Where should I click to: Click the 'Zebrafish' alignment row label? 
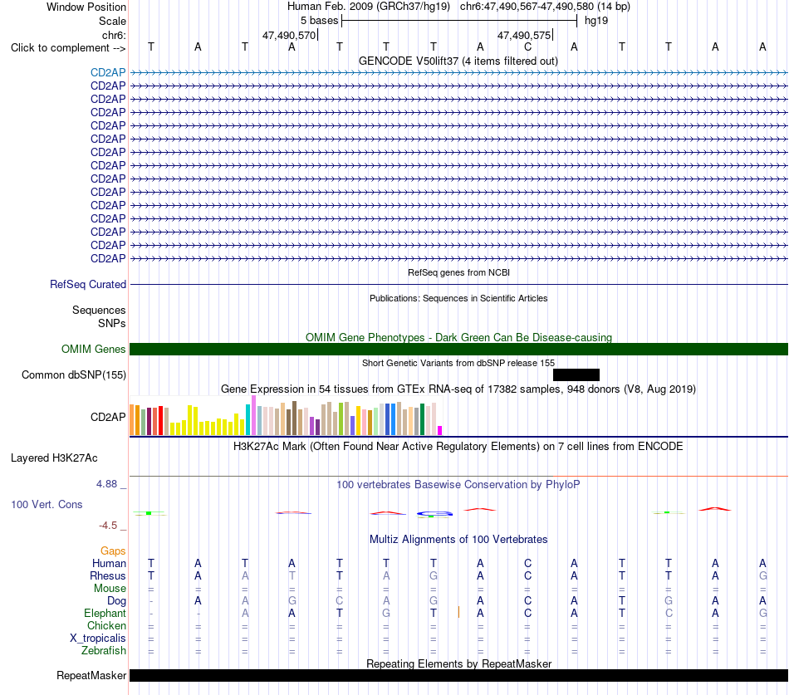tap(104, 650)
